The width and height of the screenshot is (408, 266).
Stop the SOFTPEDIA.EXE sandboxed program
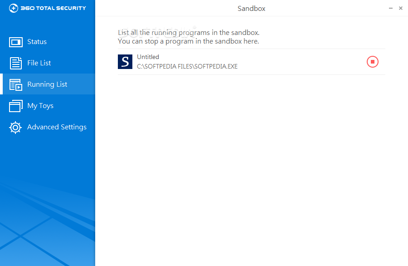point(372,62)
